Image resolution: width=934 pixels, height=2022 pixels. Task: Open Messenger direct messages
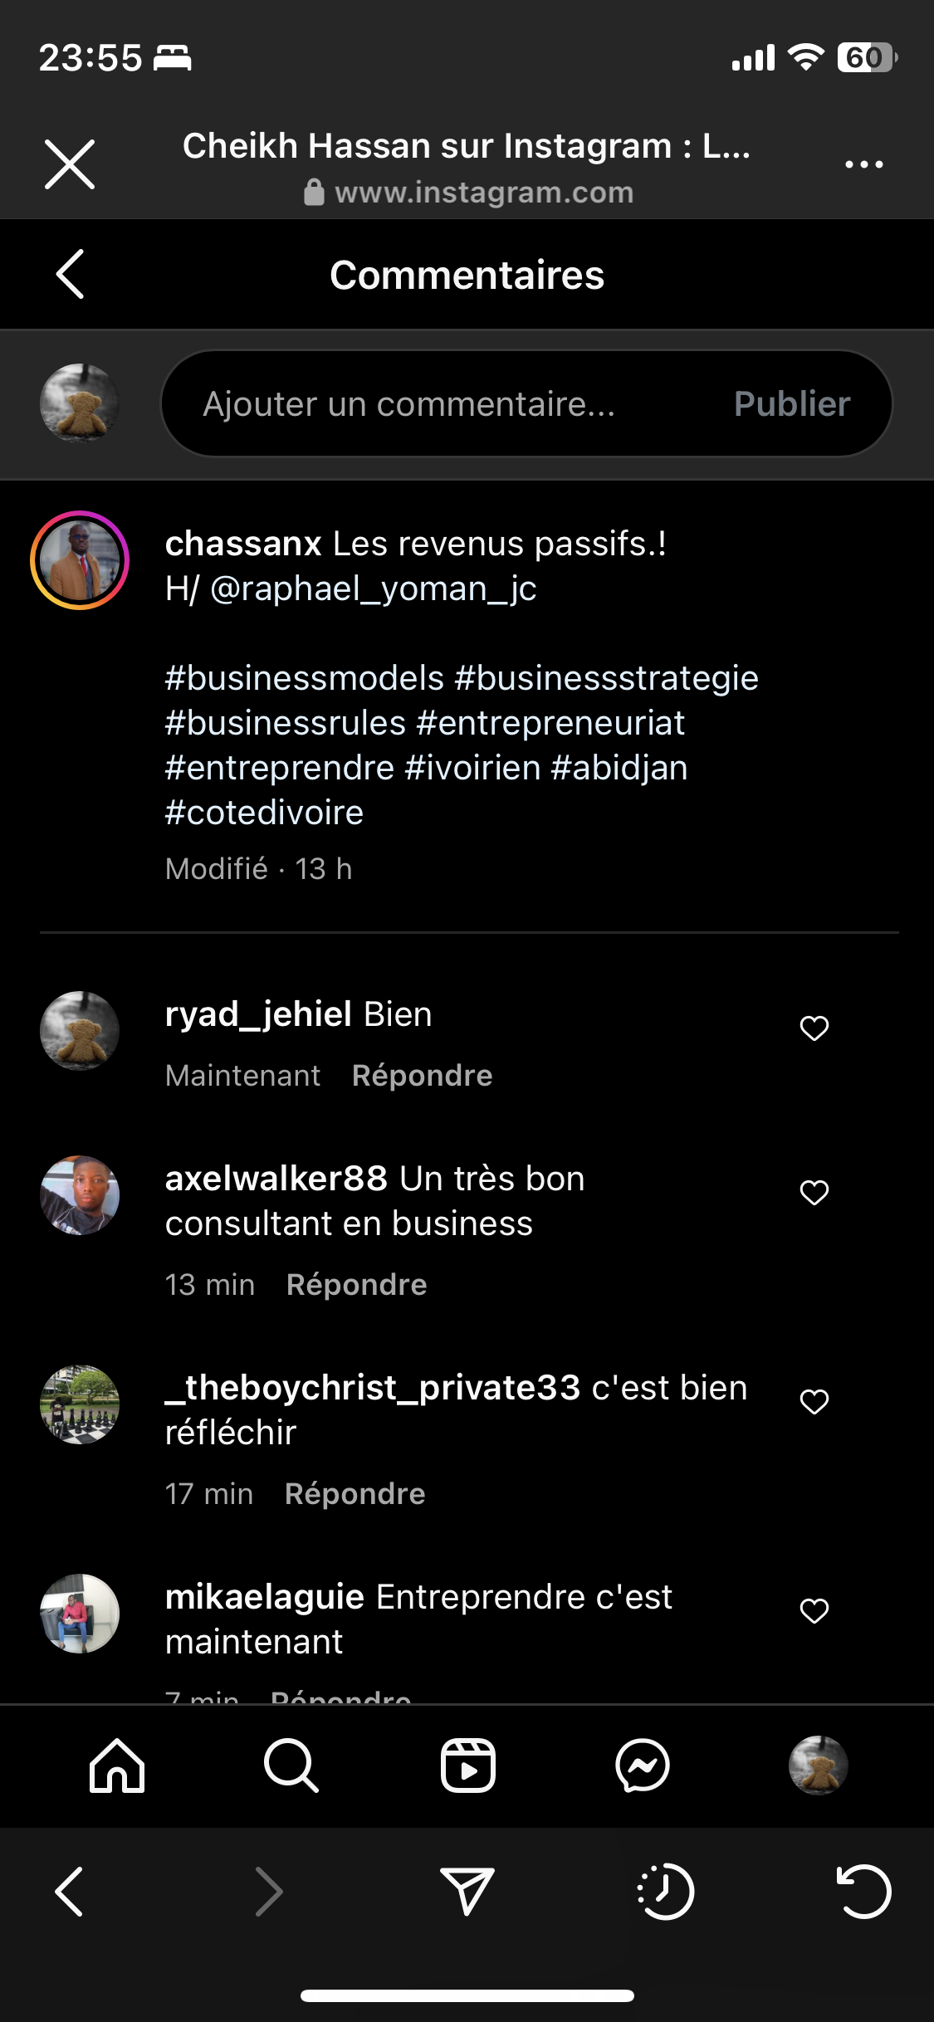point(643,1766)
